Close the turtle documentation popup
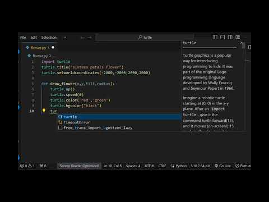The width and height of the screenshot is (269, 202). [x=241, y=43]
